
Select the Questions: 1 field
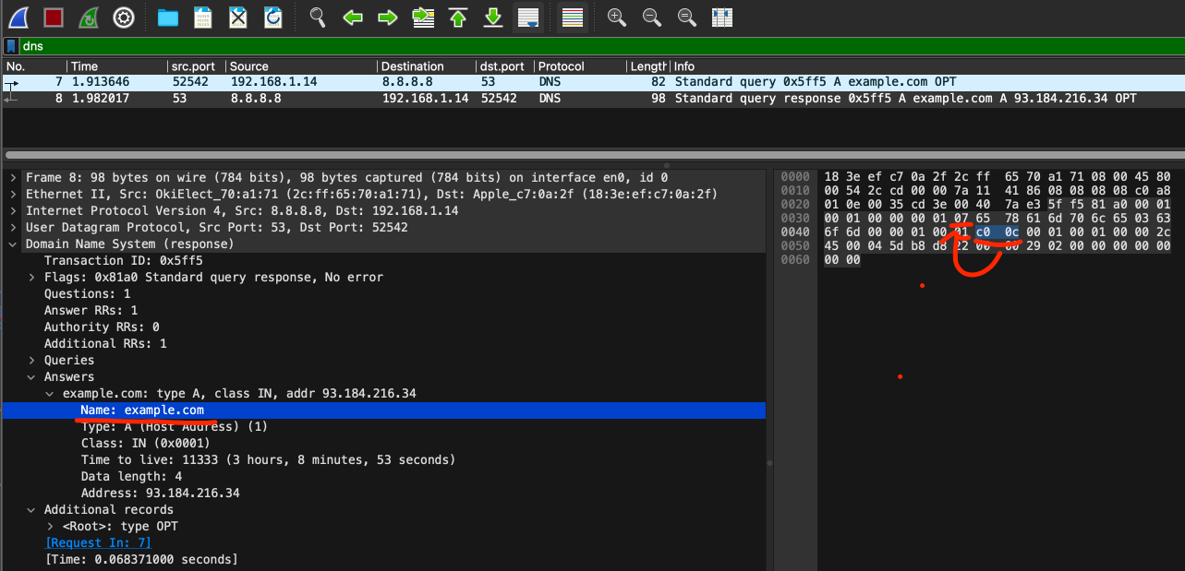tap(87, 293)
